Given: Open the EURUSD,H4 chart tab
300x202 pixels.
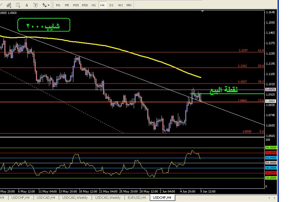Looking at the screenshot, I should (137, 198).
